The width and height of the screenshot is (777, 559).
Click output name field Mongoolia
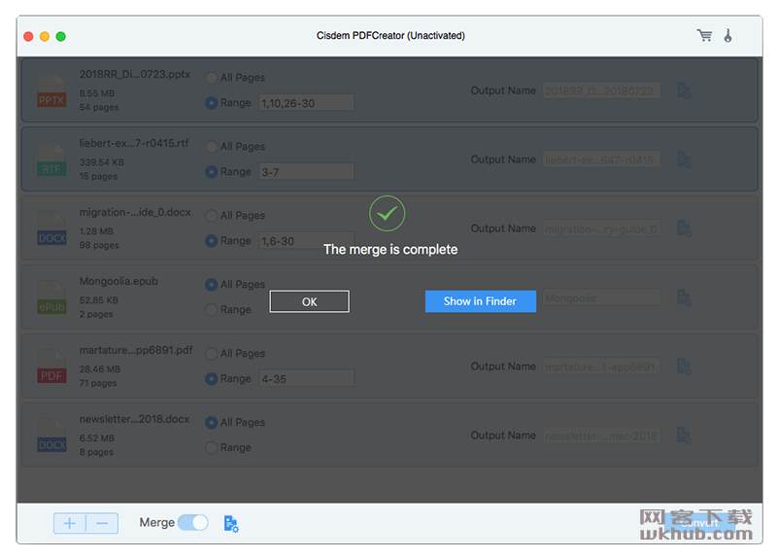[x=601, y=297]
